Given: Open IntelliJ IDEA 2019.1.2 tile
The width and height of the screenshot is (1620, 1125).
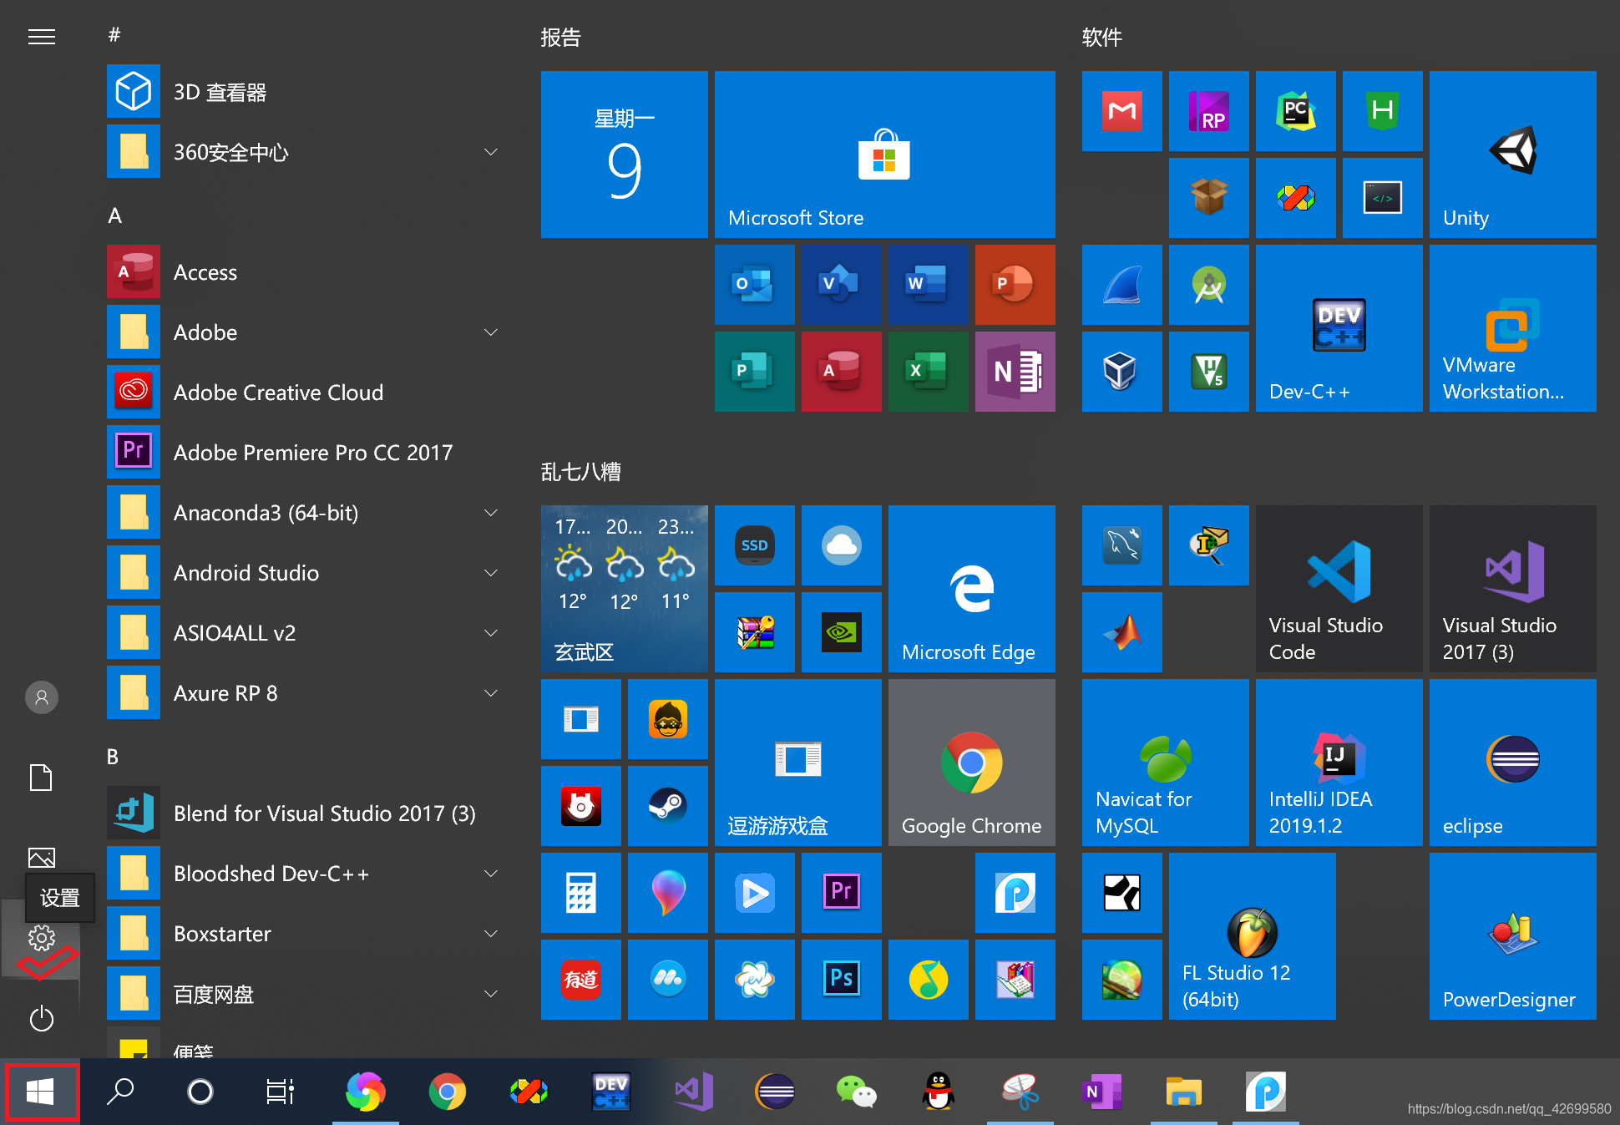Looking at the screenshot, I should [x=1339, y=763].
